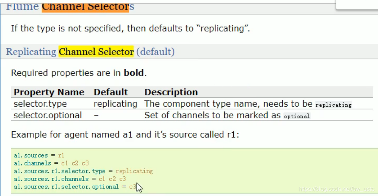378x196 pixels.
Task: Click the 'a1.channels = c1 c2 c3' code line
Action: [x=51, y=163]
